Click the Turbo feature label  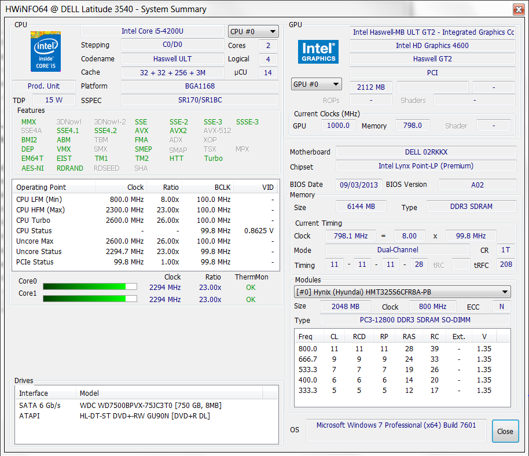[x=213, y=158]
